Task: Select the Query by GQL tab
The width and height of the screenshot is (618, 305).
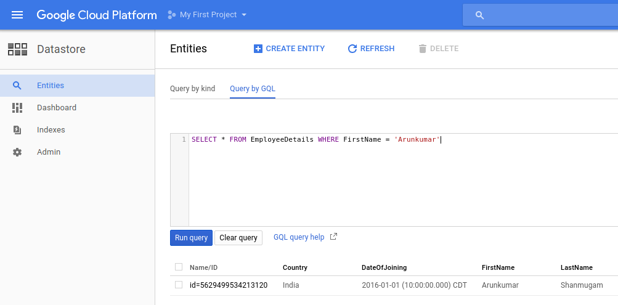Action: pyautogui.click(x=253, y=89)
